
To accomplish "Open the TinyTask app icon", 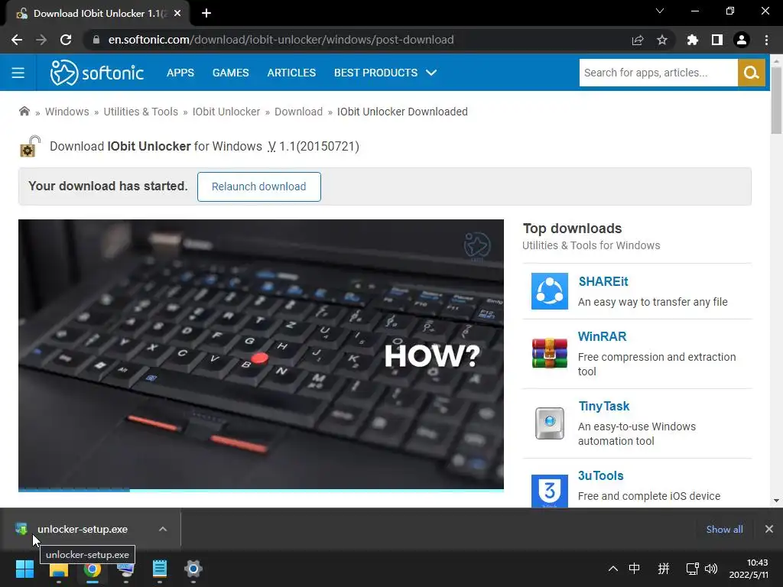I will click(x=549, y=423).
